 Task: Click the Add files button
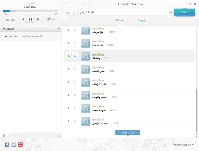tap(11, 36)
